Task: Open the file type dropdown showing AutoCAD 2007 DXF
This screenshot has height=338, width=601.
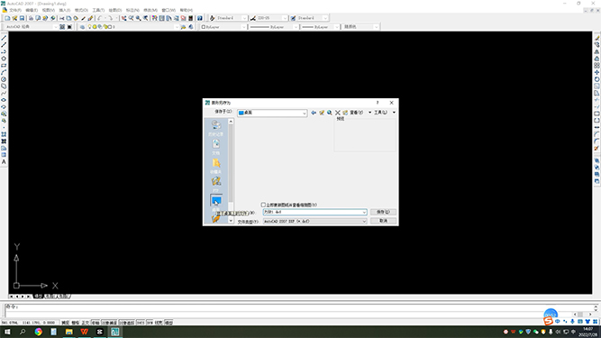Action: click(x=314, y=222)
